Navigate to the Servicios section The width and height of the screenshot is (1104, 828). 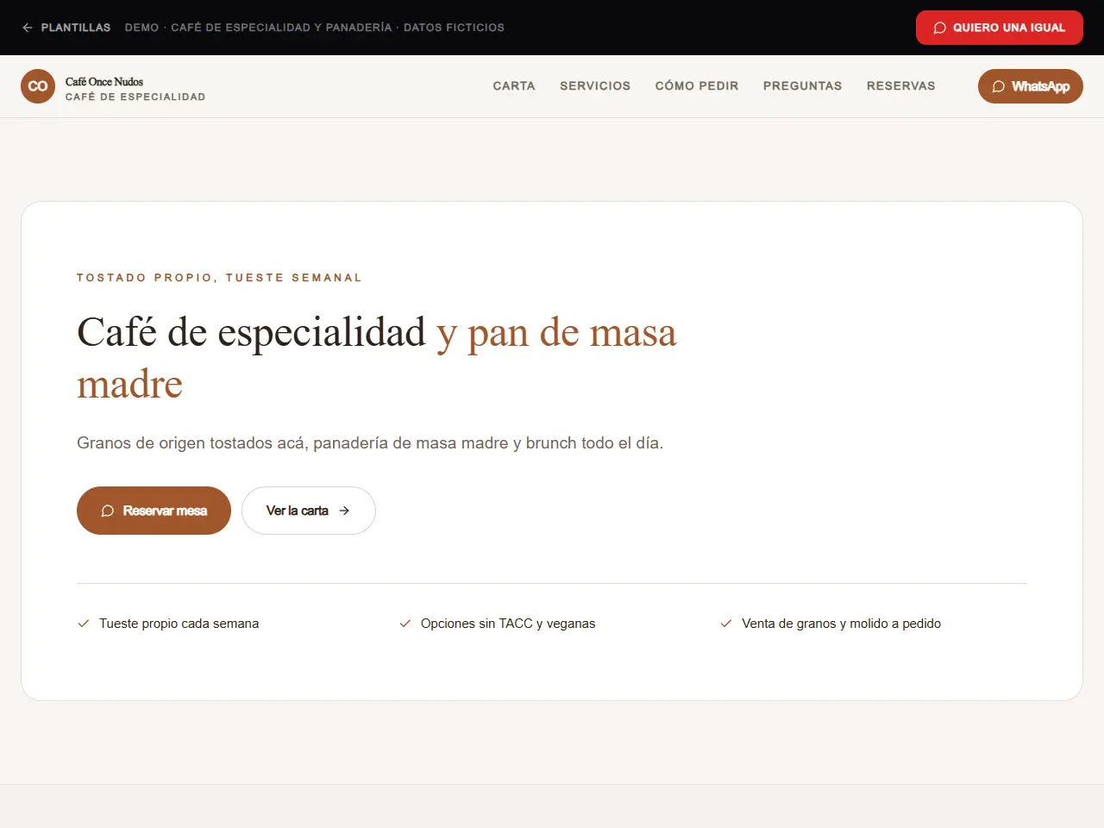click(595, 86)
